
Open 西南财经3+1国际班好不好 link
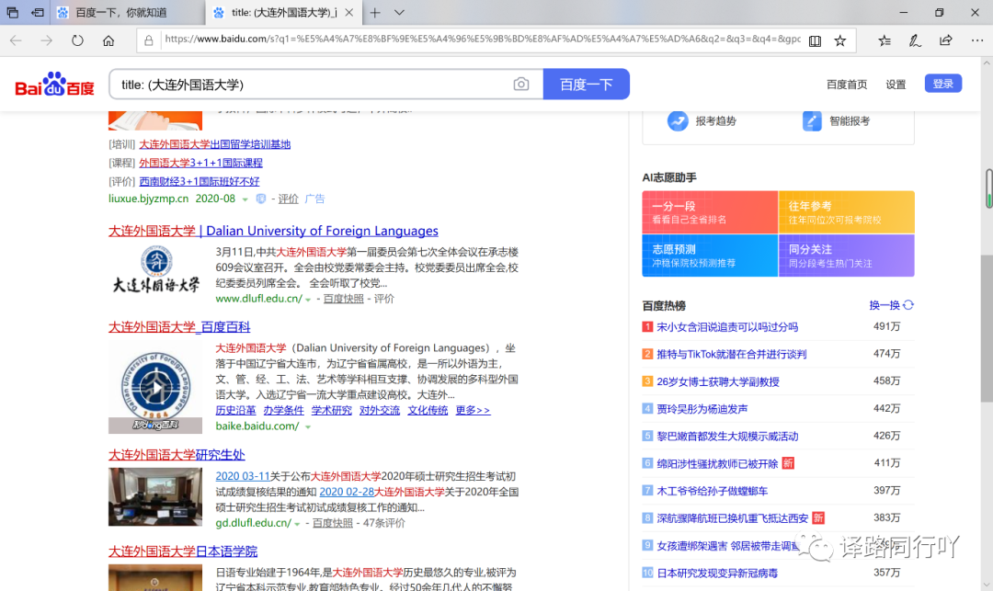coord(200,181)
